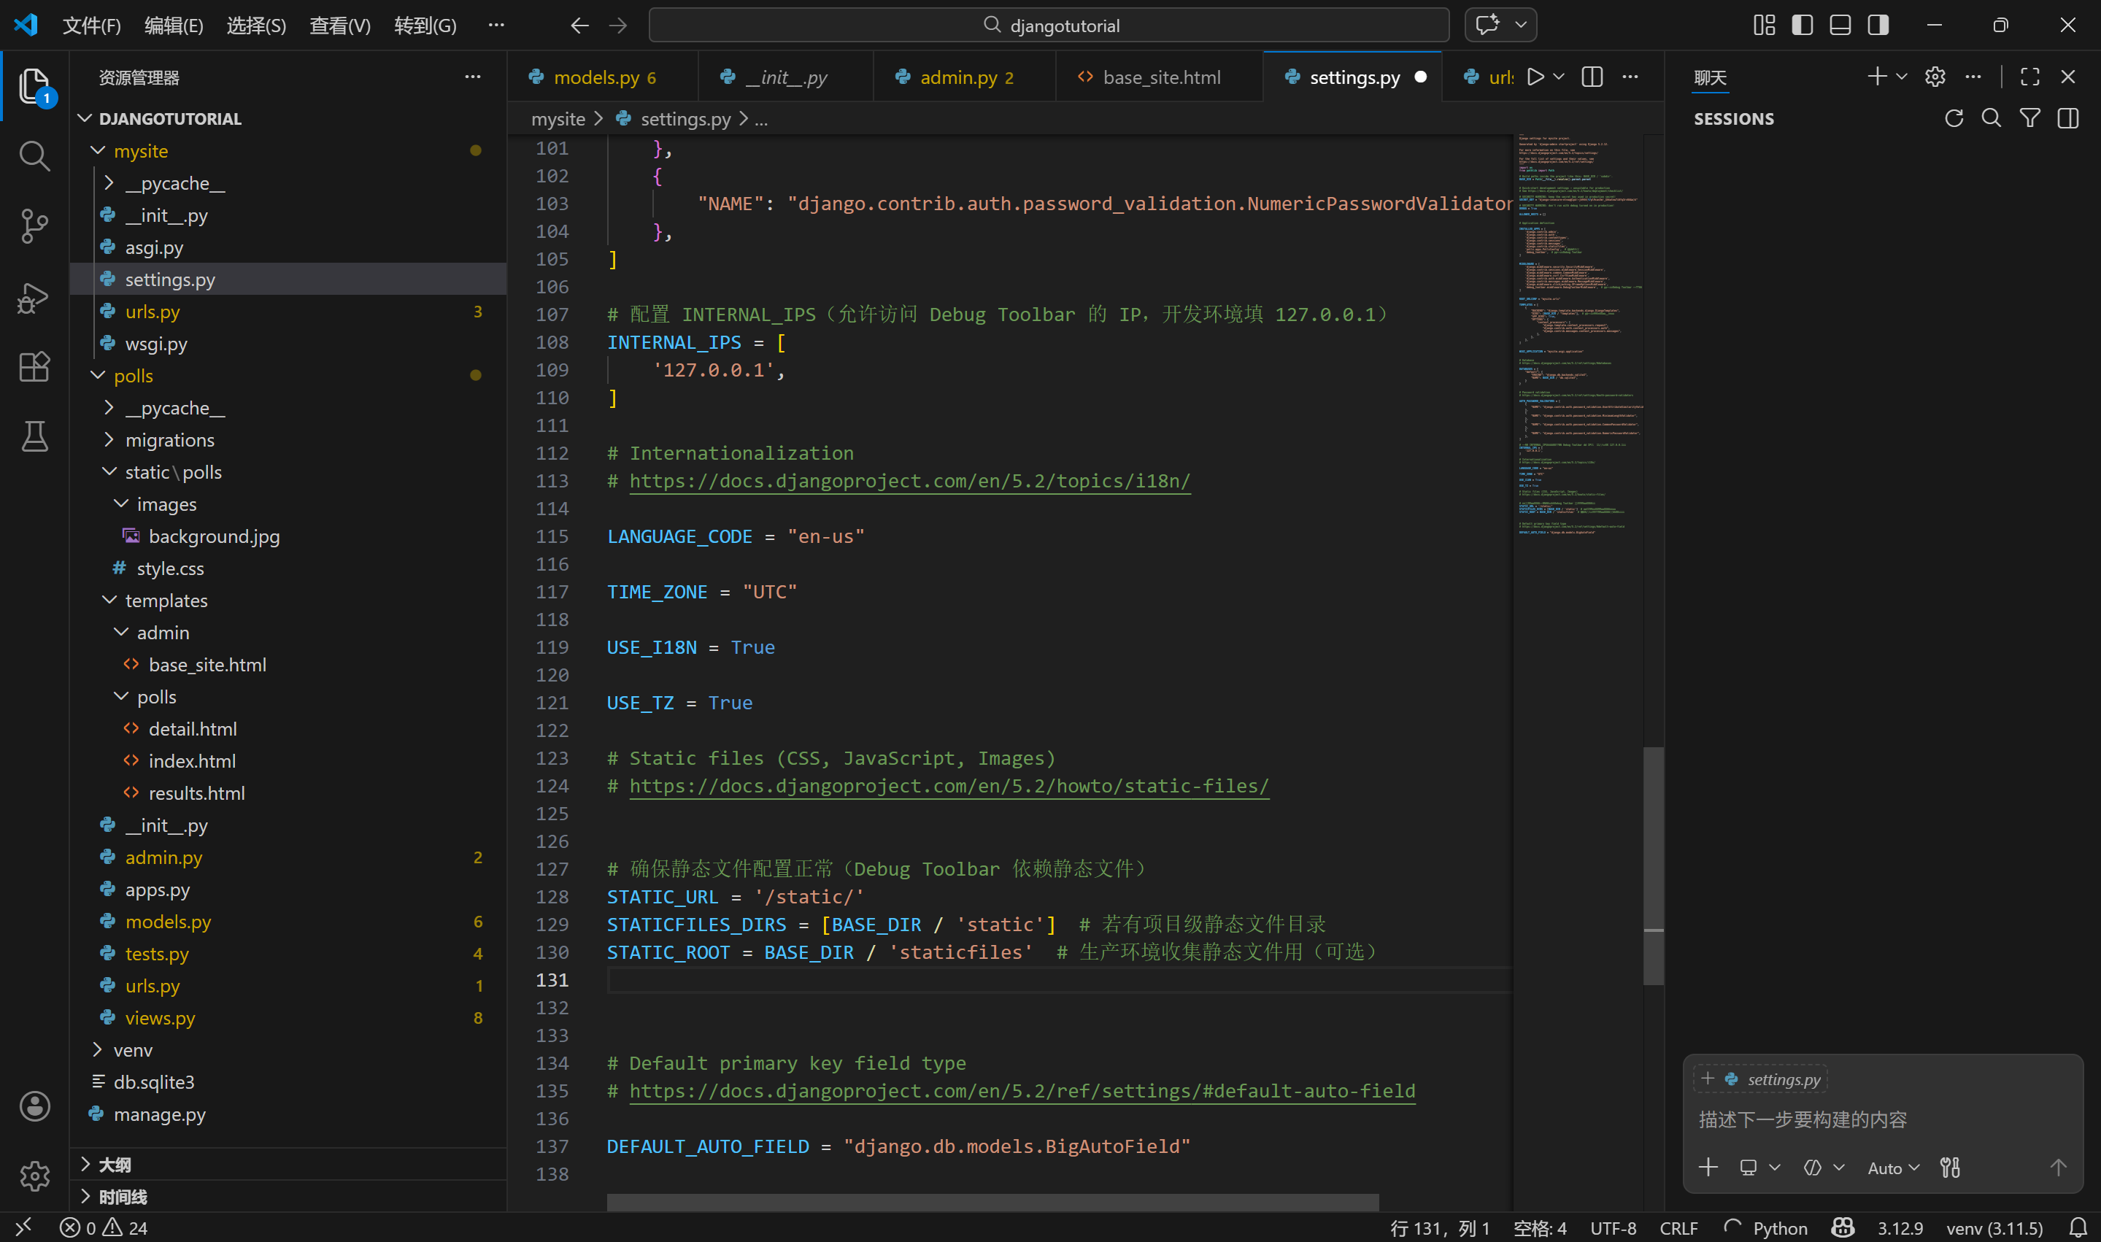Open the Run and Debug view

34,297
